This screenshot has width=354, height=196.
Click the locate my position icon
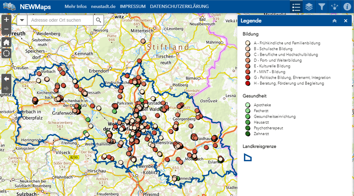[x=6, y=53]
